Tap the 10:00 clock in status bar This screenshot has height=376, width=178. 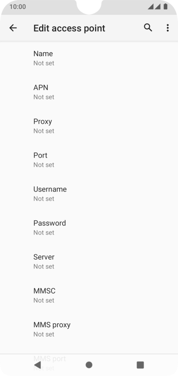click(x=17, y=7)
